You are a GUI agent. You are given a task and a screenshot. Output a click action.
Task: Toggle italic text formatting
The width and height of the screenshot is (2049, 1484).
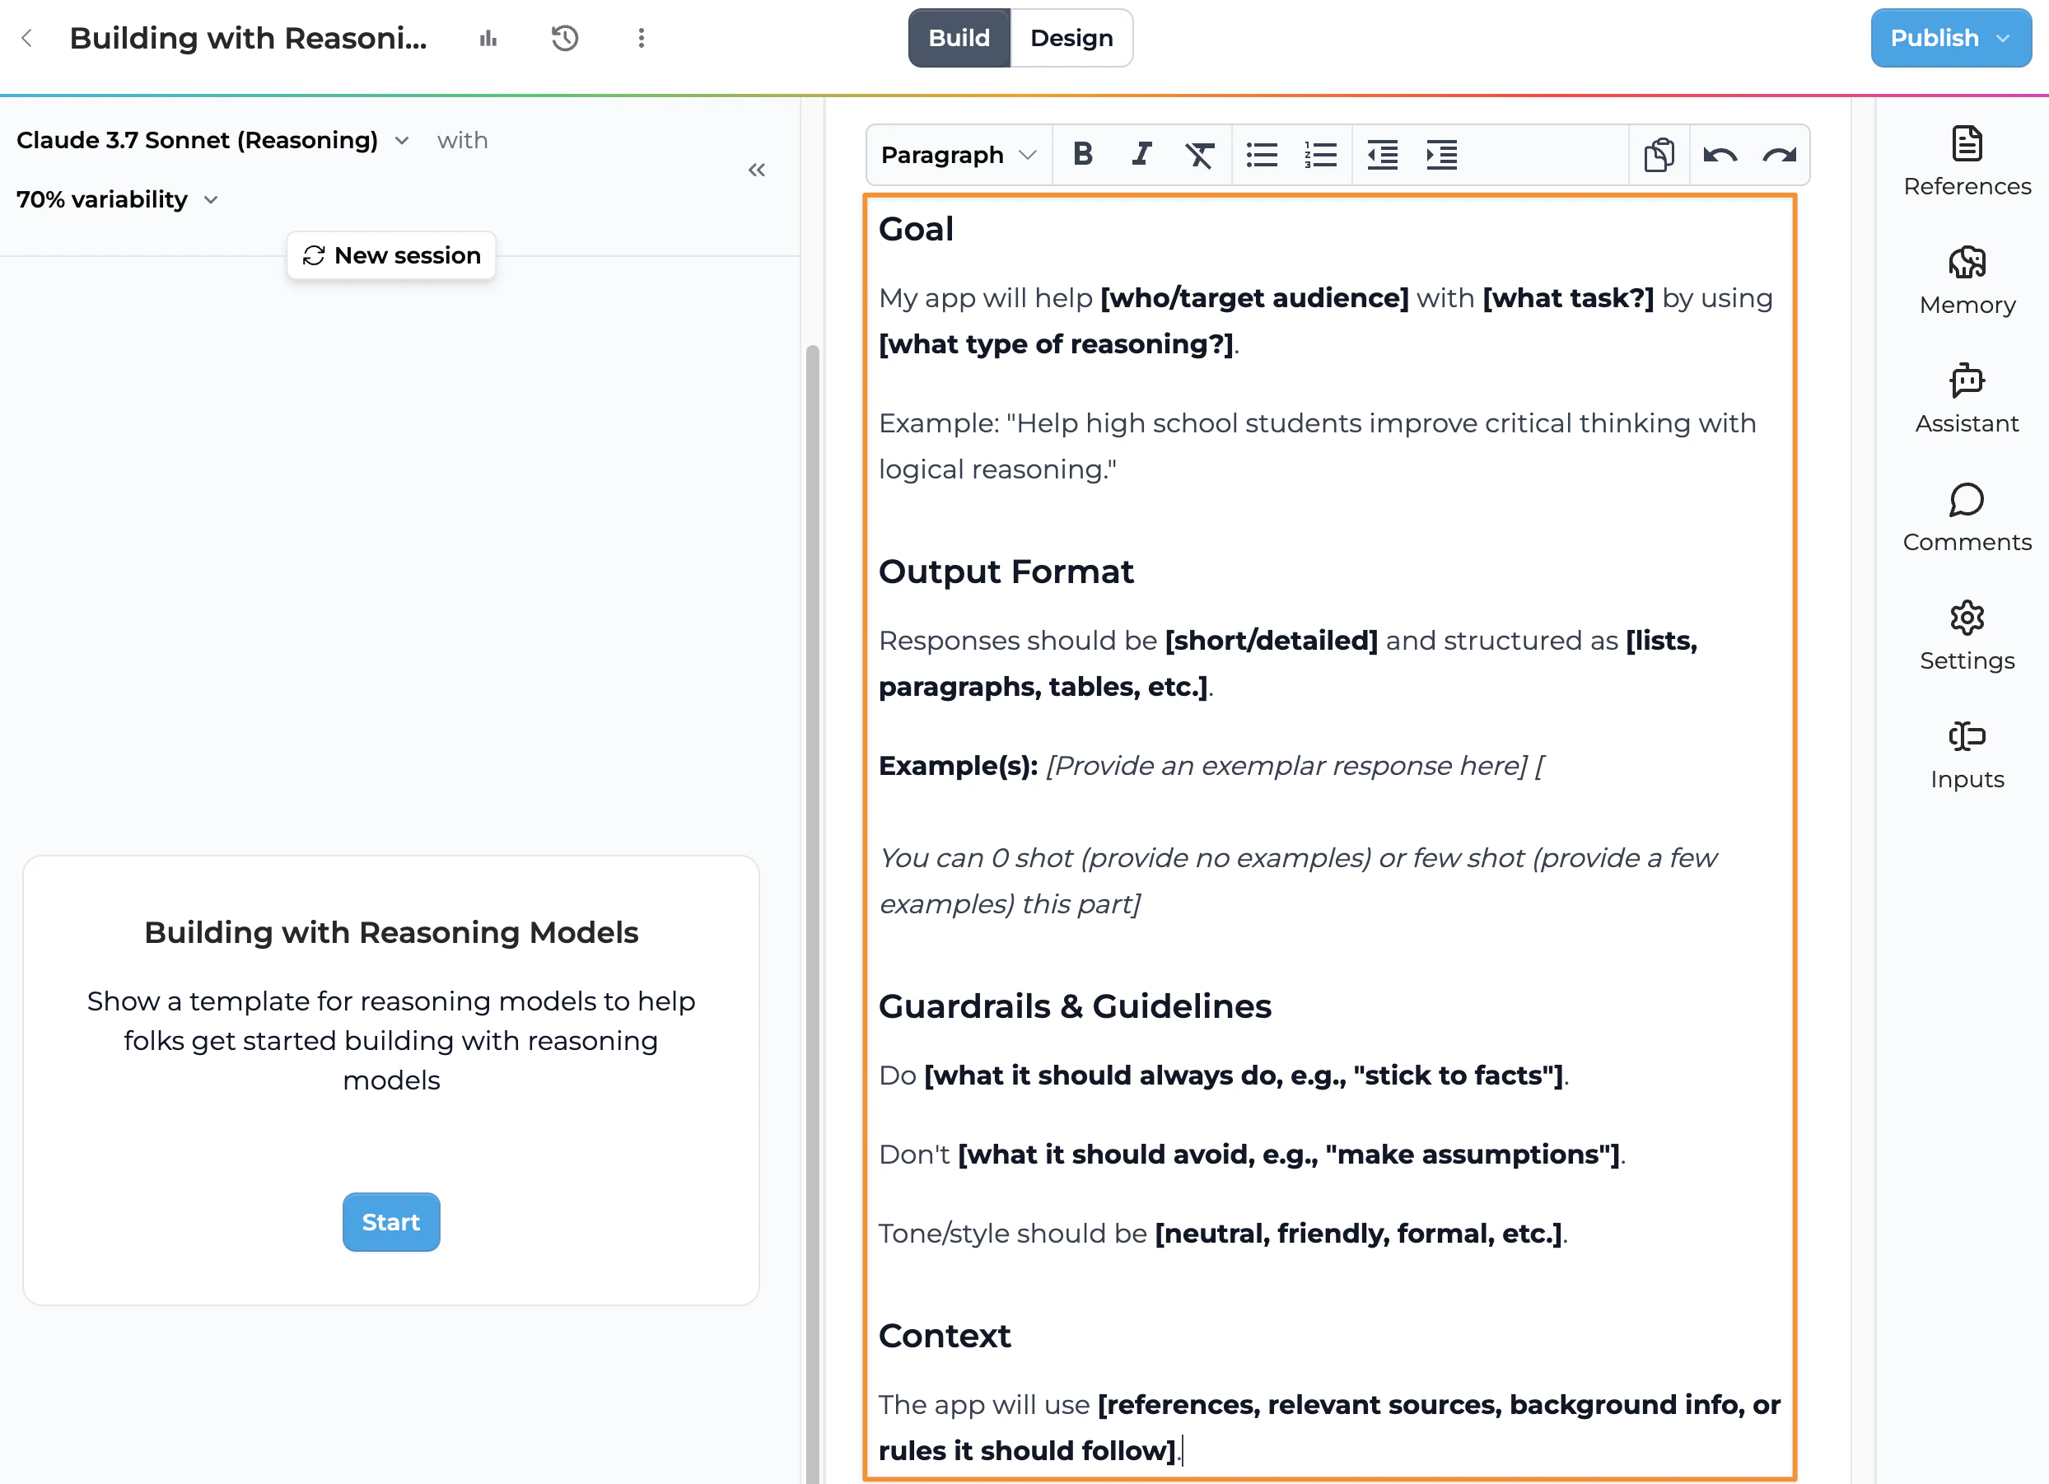pyautogui.click(x=1141, y=155)
